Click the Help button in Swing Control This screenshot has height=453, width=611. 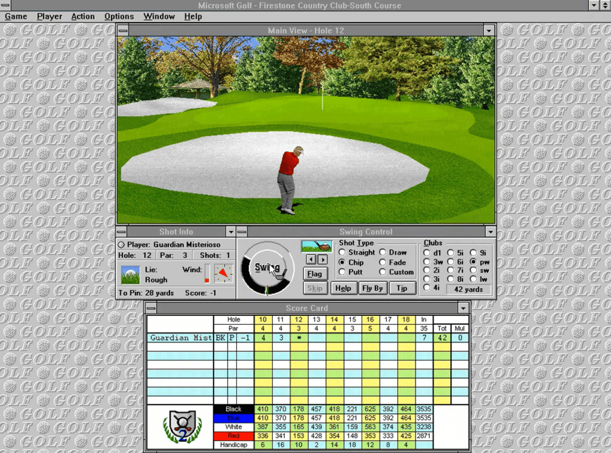344,288
